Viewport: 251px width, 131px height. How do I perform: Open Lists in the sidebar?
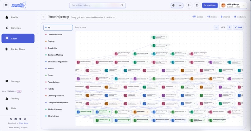tap(18, 108)
